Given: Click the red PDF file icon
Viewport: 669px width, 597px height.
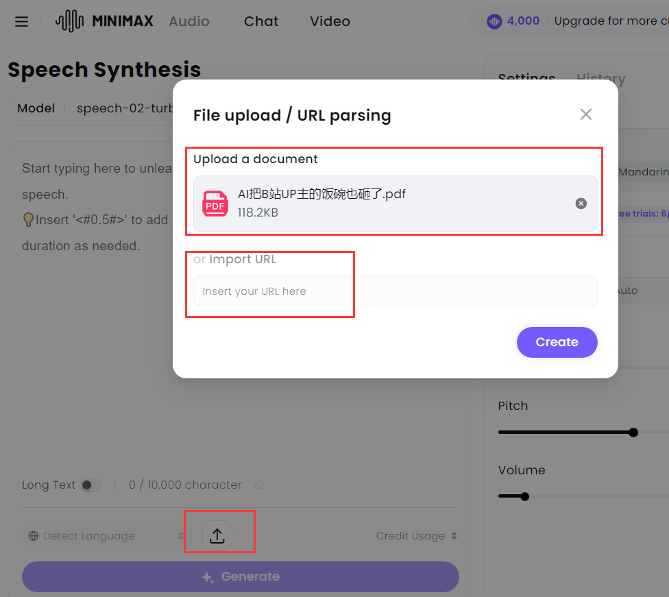Looking at the screenshot, I should (215, 204).
